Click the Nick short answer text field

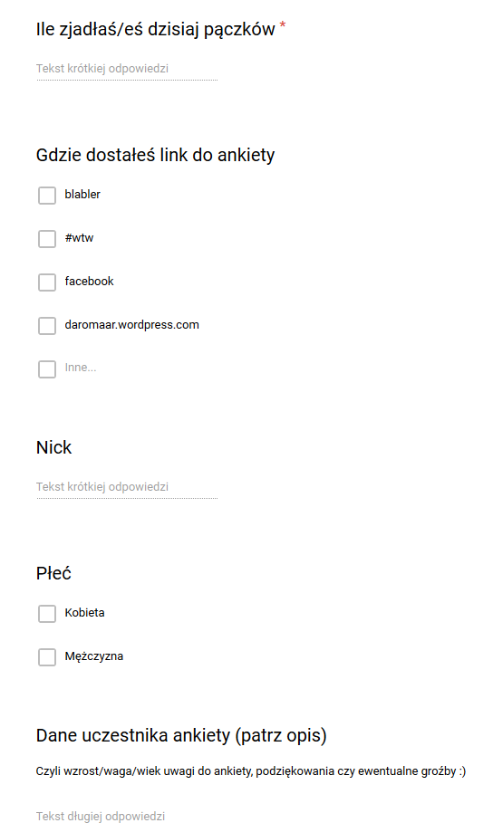pos(127,488)
